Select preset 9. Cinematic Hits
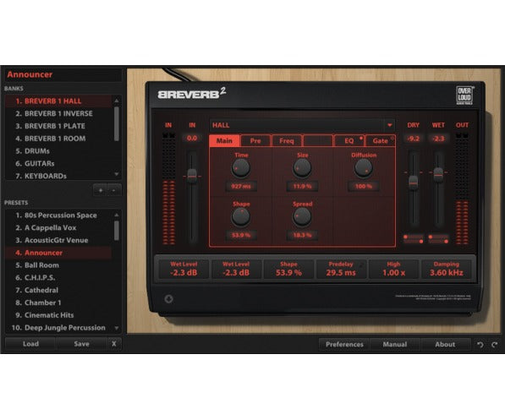Viewport: 505px width, 420px height. point(58,315)
